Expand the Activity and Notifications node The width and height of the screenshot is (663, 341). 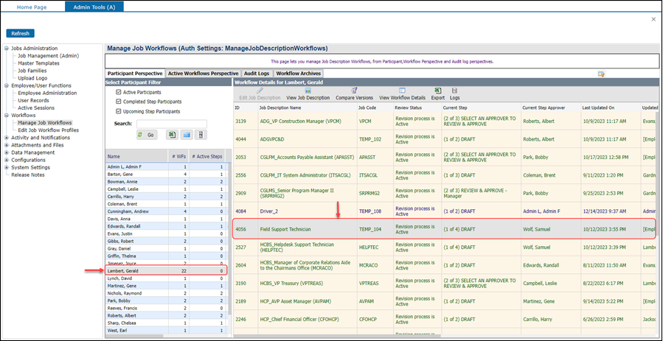click(x=7, y=138)
